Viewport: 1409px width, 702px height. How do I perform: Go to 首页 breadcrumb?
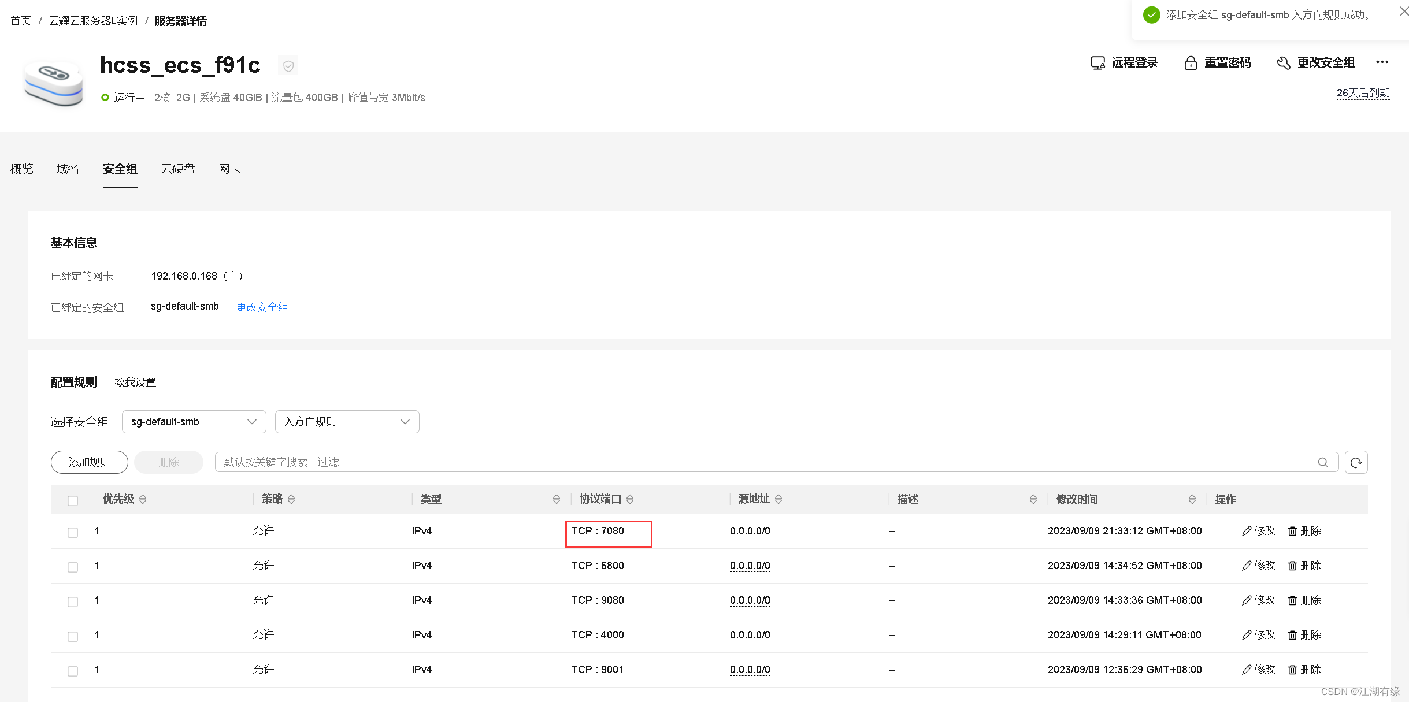[x=21, y=21]
